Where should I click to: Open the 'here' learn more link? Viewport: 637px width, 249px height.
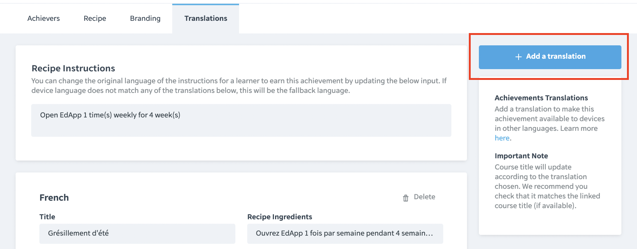click(502, 138)
